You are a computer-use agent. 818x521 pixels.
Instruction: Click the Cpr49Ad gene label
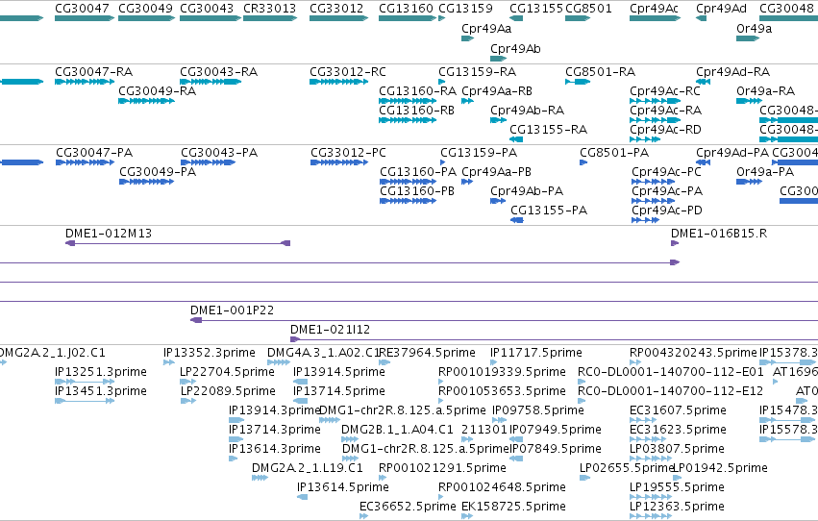point(722,9)
